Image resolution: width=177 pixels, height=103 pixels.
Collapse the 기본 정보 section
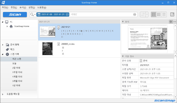click(123, 56)
